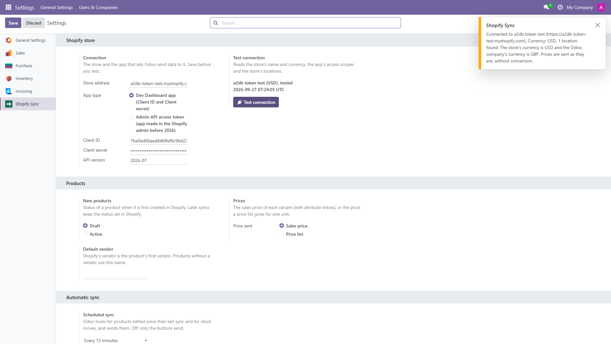Click the 'Price sent' label
Screen dimensions: 611x344
[243, 226]
